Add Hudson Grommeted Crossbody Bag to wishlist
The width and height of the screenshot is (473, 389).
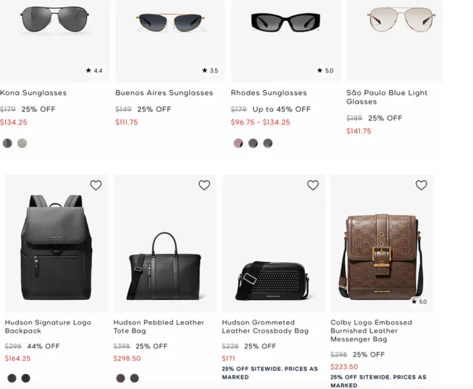pos(313,186)
